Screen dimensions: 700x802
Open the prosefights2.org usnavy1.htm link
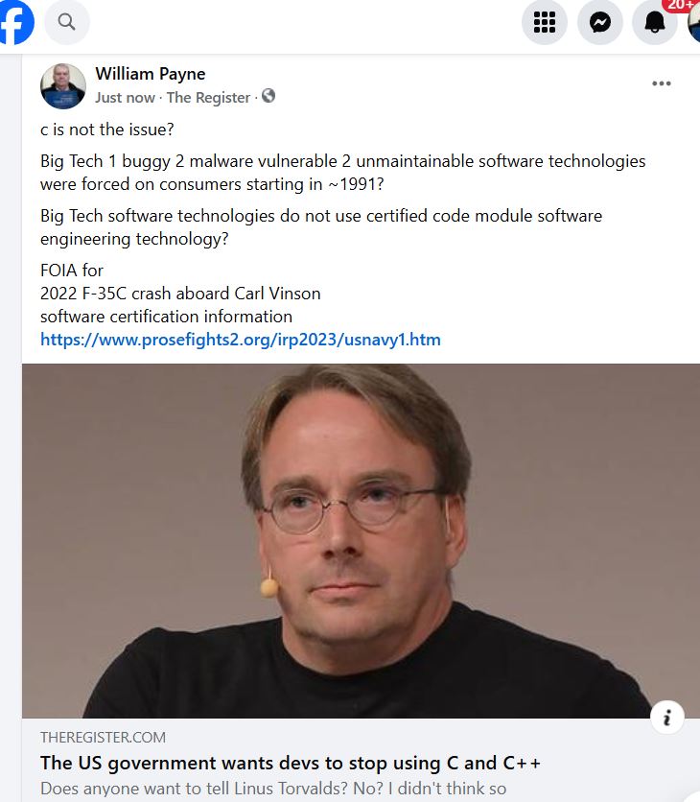coord(241,339)
